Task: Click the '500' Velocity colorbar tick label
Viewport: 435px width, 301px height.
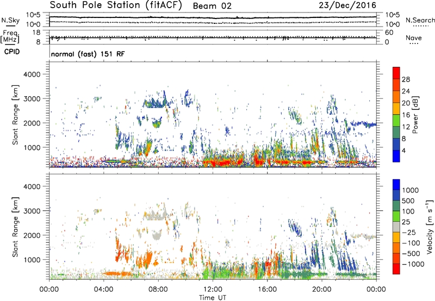Action: click(408, 201)
